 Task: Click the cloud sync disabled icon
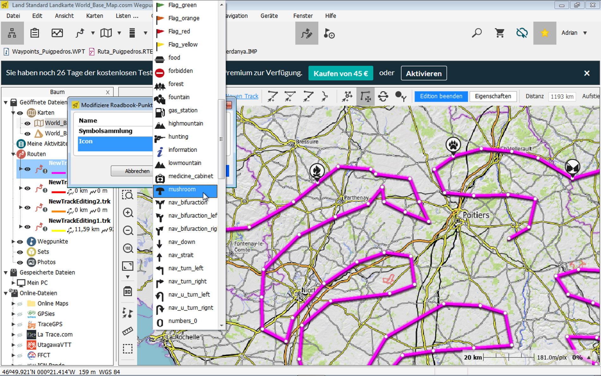[522, 33]
